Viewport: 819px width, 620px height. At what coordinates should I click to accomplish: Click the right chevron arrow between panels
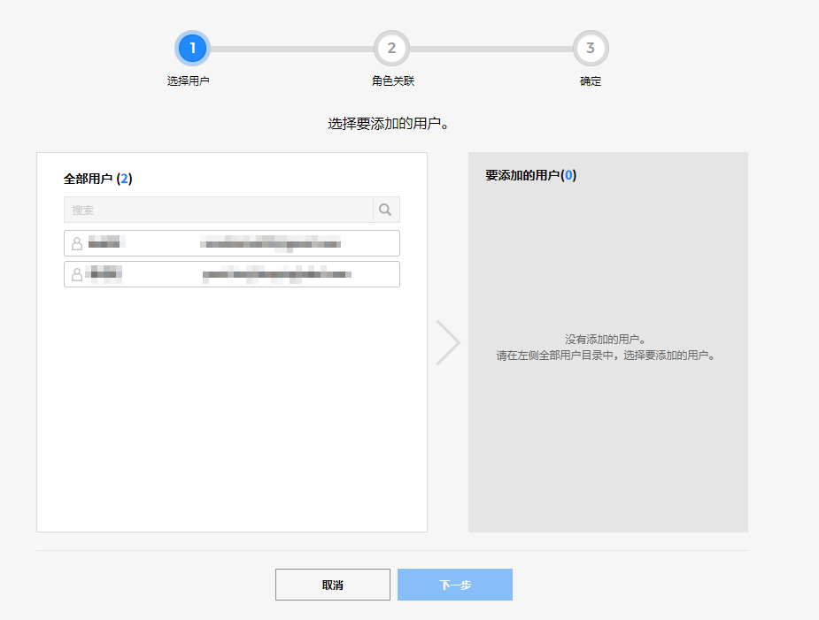tap(448, 342)
